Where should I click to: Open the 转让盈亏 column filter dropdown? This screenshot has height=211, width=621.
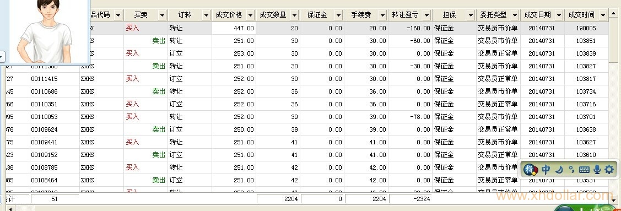click(426, 15)
